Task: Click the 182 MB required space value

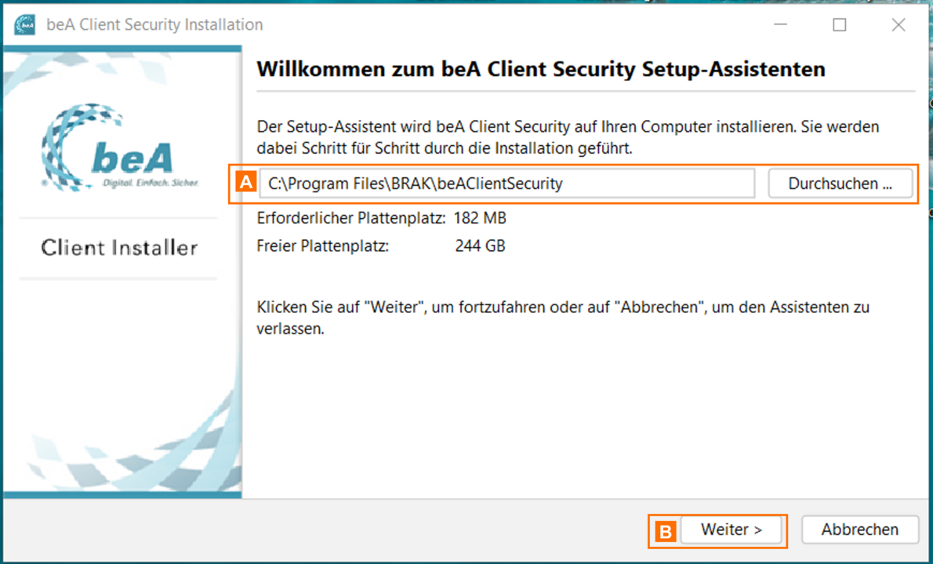Action: (480, 217)
